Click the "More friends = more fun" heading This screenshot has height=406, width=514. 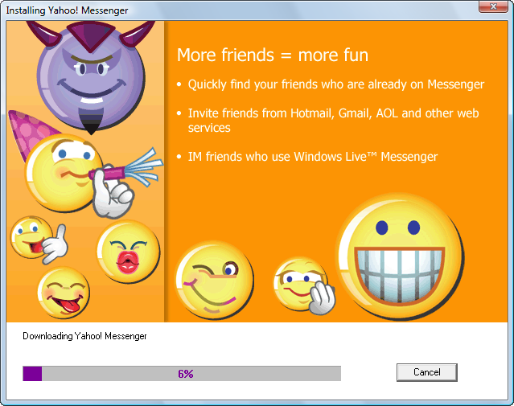(x=272, y=55)
